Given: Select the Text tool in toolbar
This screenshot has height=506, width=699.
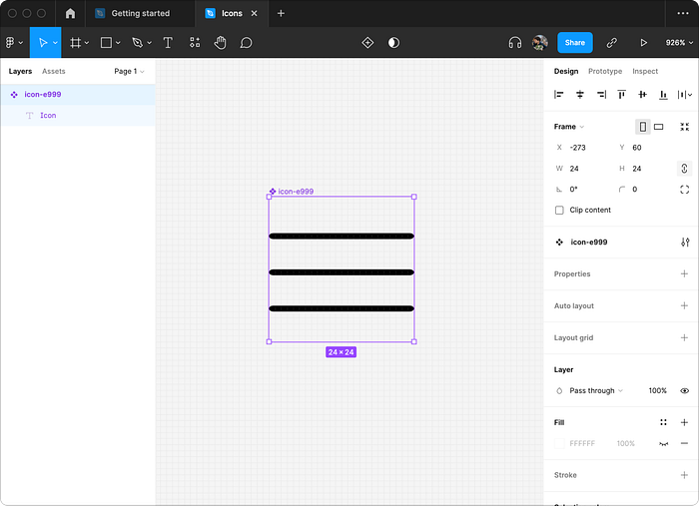Looking at the screenshot, I should click(168, 43).
